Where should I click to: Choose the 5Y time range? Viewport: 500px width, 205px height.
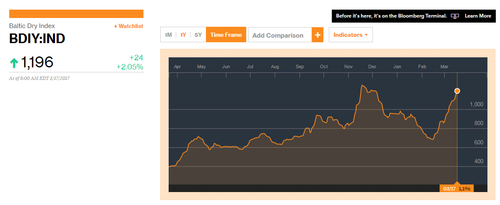(198, 35)
